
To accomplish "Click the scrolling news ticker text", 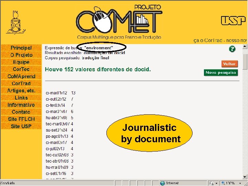I will pyautogui.click(x=220, y=41).
